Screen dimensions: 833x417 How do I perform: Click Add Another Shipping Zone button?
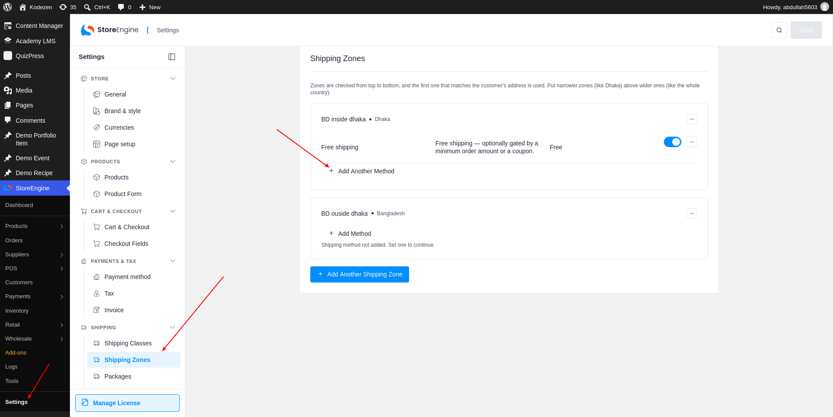(360, 274)
